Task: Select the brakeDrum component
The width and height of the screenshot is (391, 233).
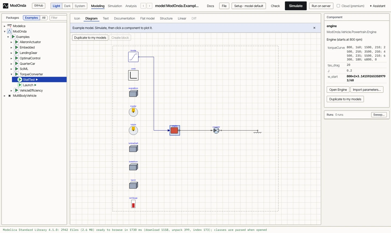Action: 133,167
